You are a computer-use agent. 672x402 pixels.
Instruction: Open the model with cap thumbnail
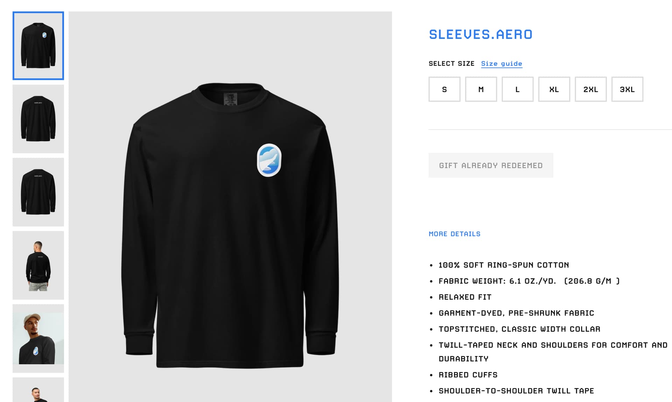38,338
